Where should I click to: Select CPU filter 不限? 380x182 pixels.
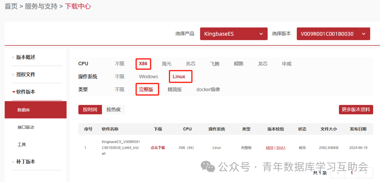pyautogui.click(x=119, y=64)
